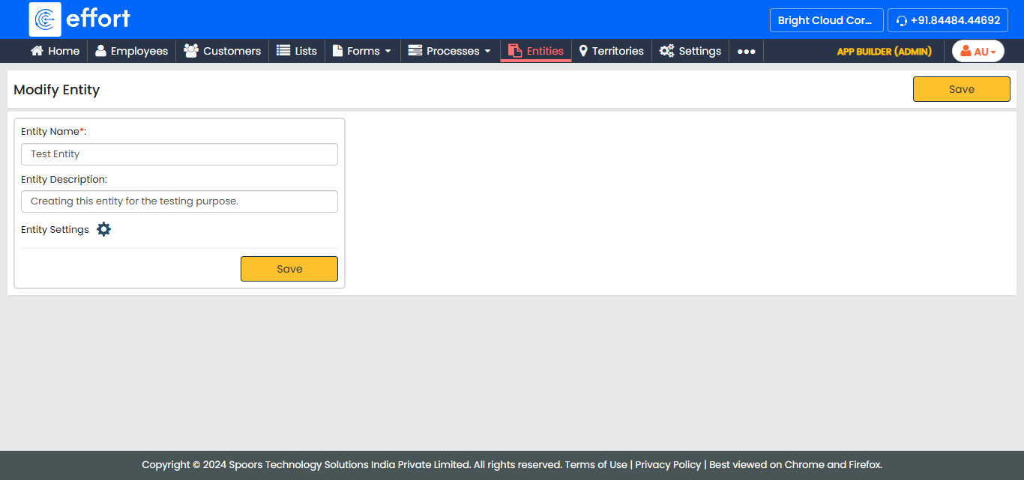This screenshot has width=1024, height=480.
Task: Show more menu items via ellipsis
Action: 746,51
